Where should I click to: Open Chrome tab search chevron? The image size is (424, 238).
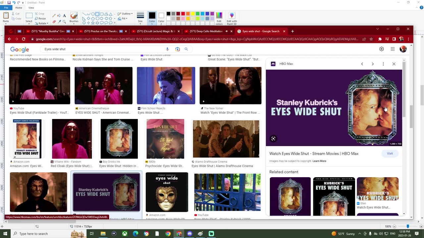point(377,29)
